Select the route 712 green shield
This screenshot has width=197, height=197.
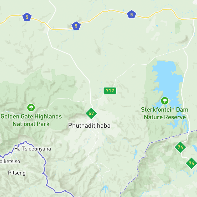(x=110, y=91)
